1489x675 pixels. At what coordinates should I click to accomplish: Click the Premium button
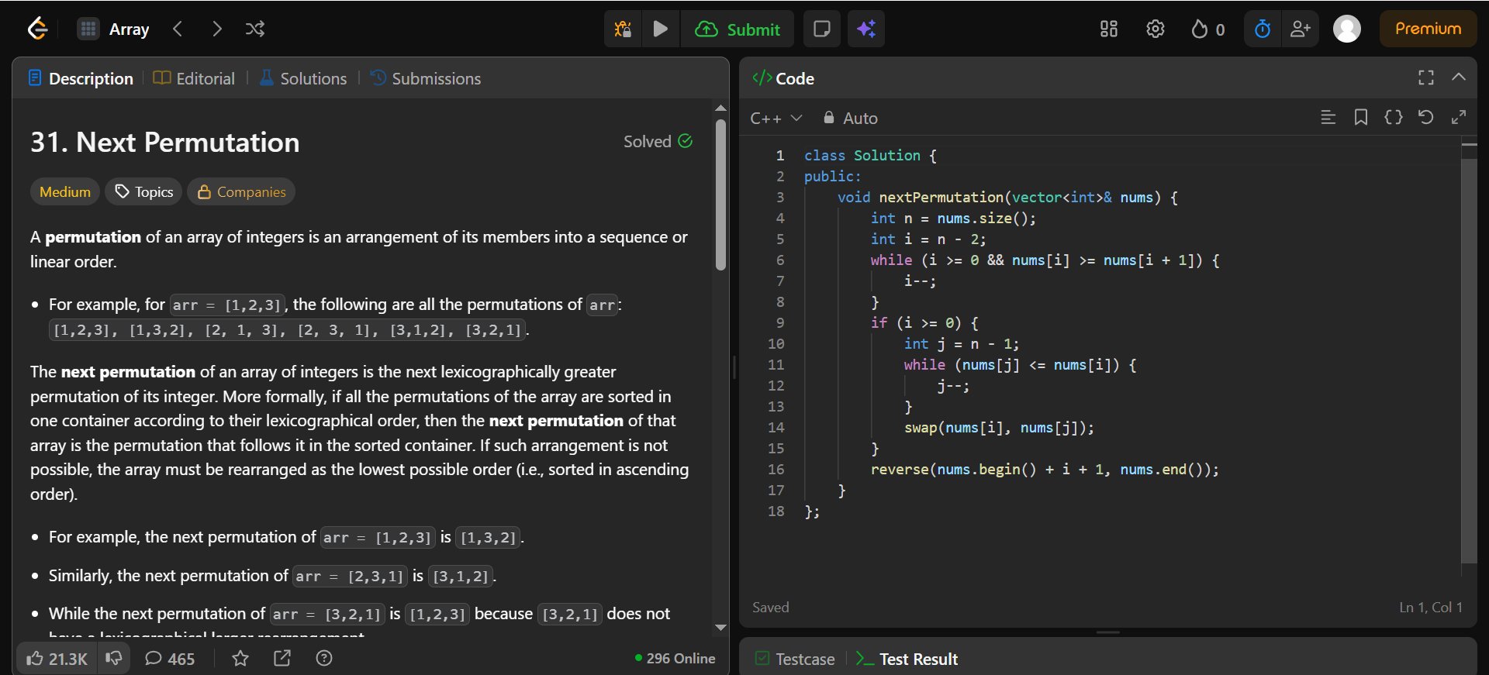(x=1428, y=29)
